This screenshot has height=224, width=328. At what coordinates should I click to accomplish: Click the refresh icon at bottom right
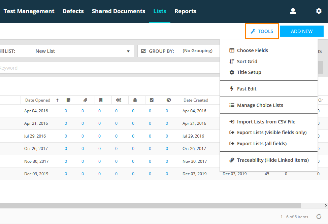pos(319,217)
